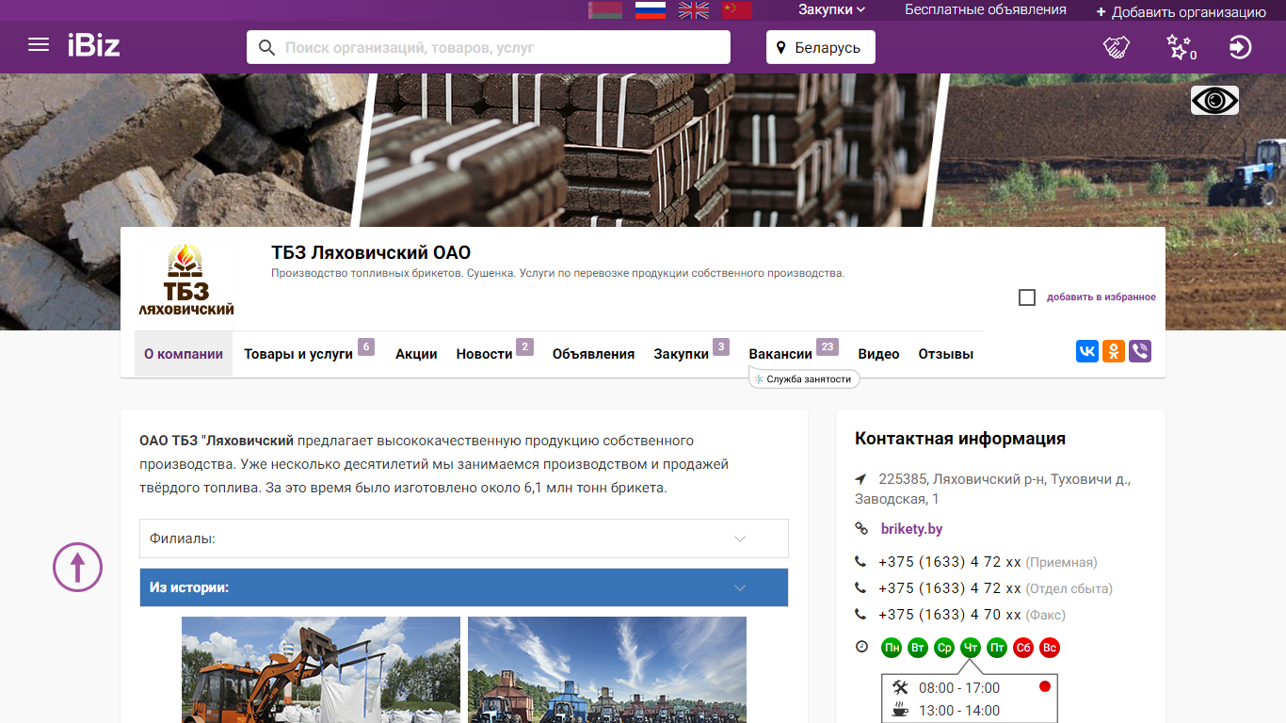Go to the iBiz home logo

tap(93, 45)
